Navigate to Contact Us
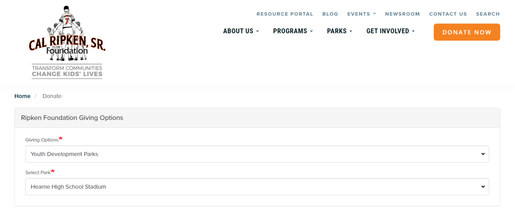The height and width of the screenshot is (210, 515). pyautogui.click(x=448, y=14)
